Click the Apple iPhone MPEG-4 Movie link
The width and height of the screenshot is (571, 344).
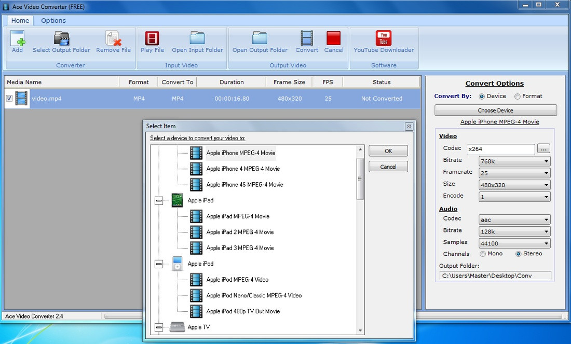(499, 121)
